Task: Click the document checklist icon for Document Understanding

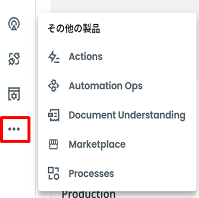Action: [54, 115]
